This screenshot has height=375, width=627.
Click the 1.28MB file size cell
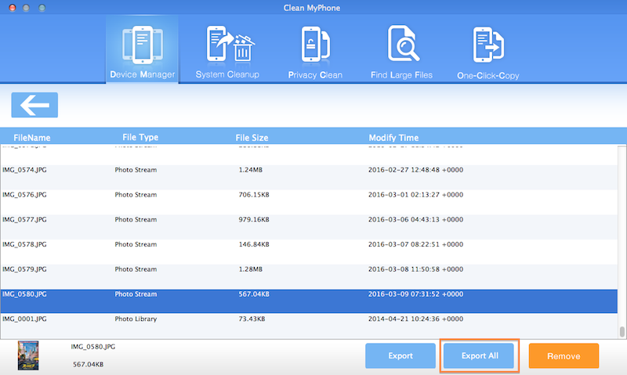pos(251,269)
